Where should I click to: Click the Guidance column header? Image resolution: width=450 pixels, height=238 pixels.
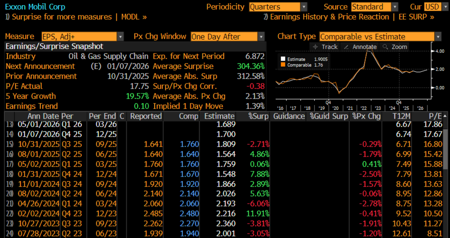(289, 116)
